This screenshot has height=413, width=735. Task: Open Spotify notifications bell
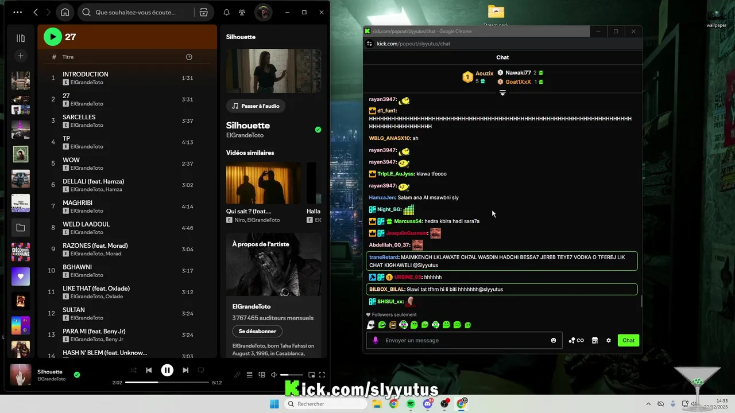(226, 12)
